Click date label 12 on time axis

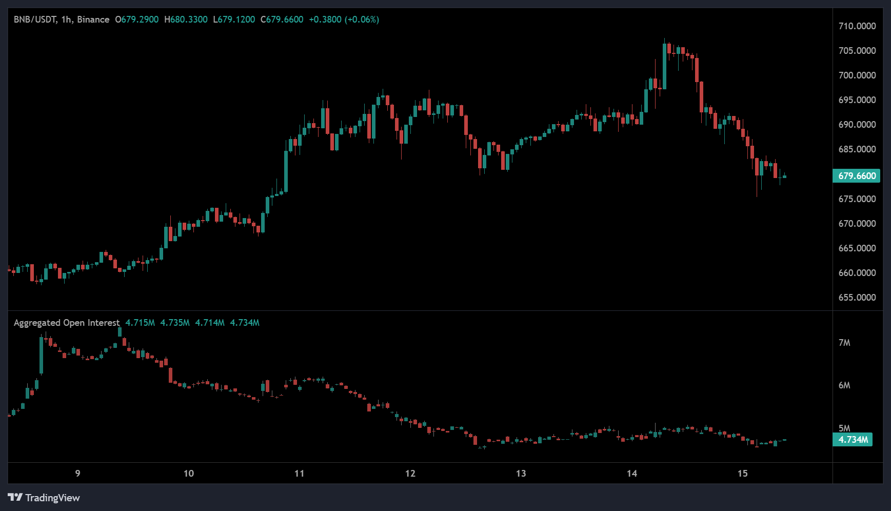(410, 473)
